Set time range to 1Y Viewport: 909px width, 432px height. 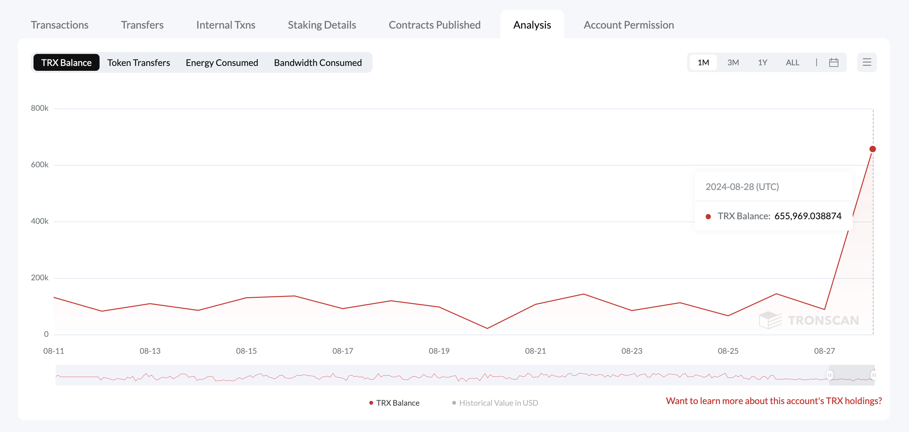[763, 62]
